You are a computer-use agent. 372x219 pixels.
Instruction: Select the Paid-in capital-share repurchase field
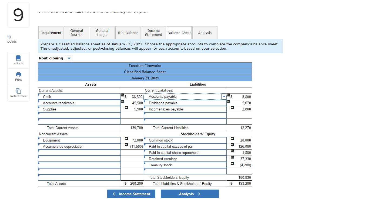coord(185,153)
